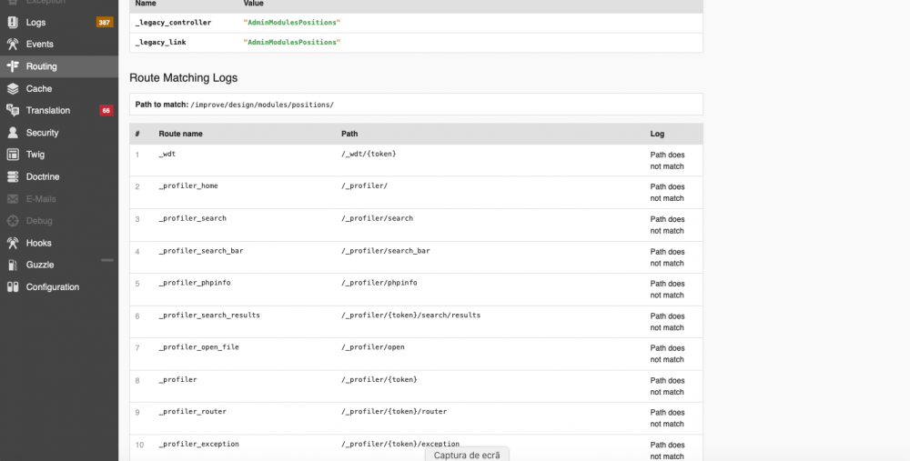This screenshot has height=461, width=910.
Task: Click the Logs icon in the sidebar
Action: point(13,22)
